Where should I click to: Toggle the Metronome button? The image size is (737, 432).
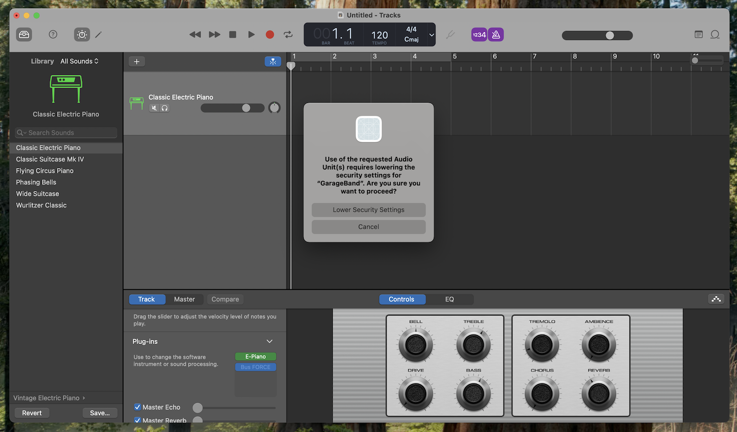click(496, 34)
